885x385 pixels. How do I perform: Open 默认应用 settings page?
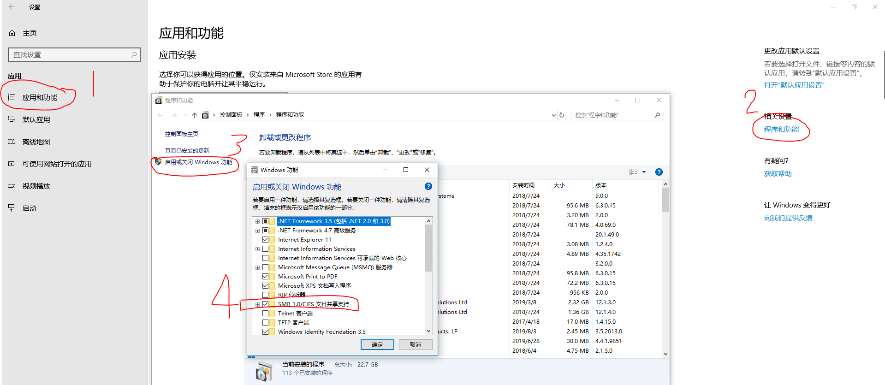click(36, 119)
